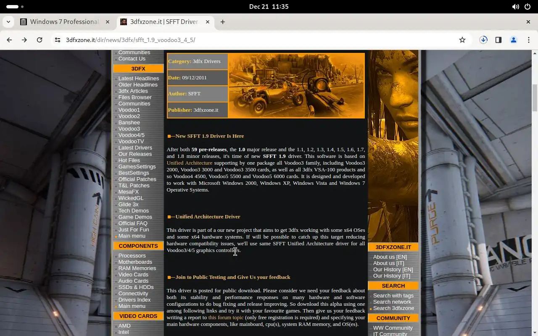This screenshot has height=336, width=538.
Task: Open the Official Patches link
Action: pyautogui.click(x=137, y=179)
